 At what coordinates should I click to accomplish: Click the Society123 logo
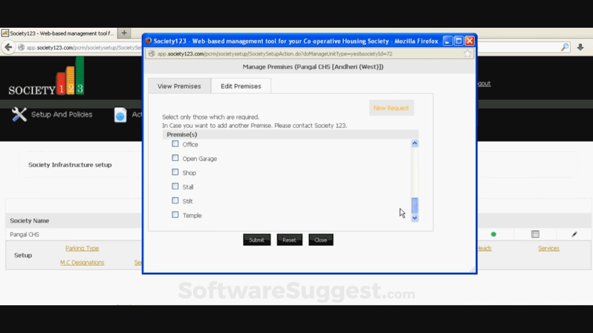pyautogui.click(x=46, y=76)
